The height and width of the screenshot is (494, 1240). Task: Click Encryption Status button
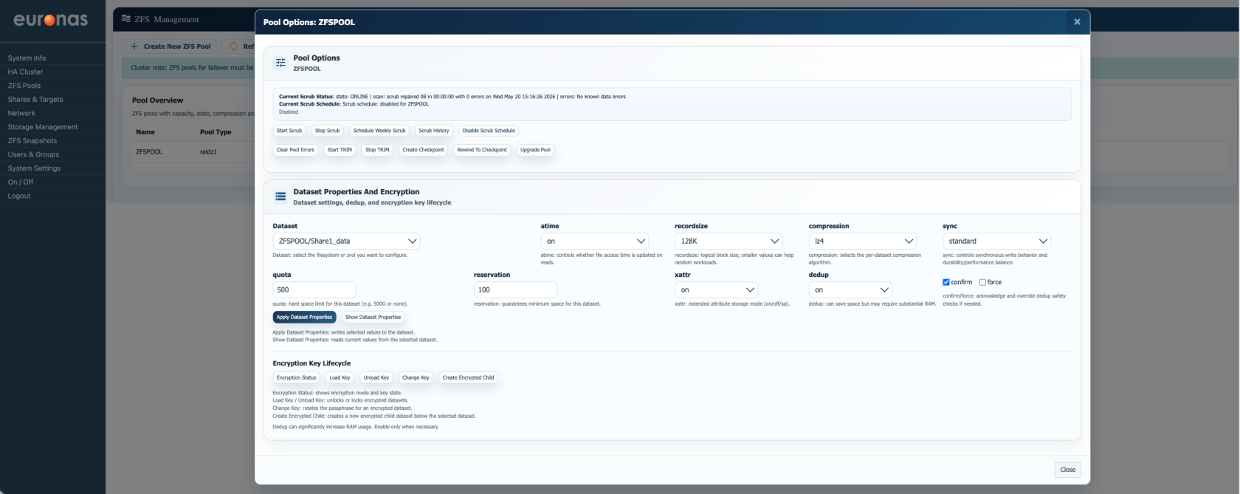[x=297, y=377]
